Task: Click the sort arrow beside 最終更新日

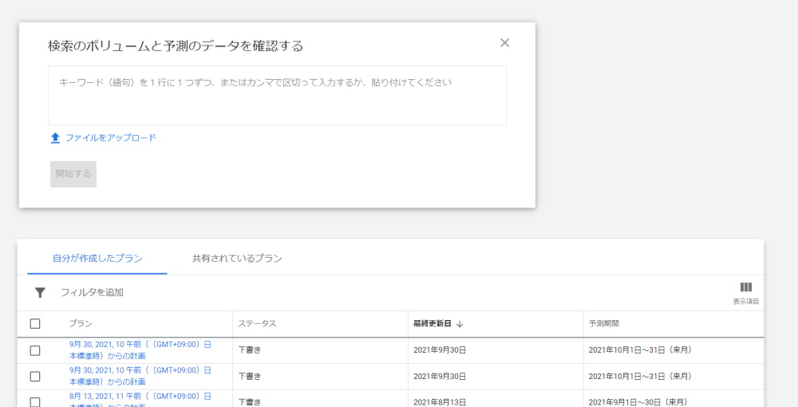Action: (x=460, y=324)
